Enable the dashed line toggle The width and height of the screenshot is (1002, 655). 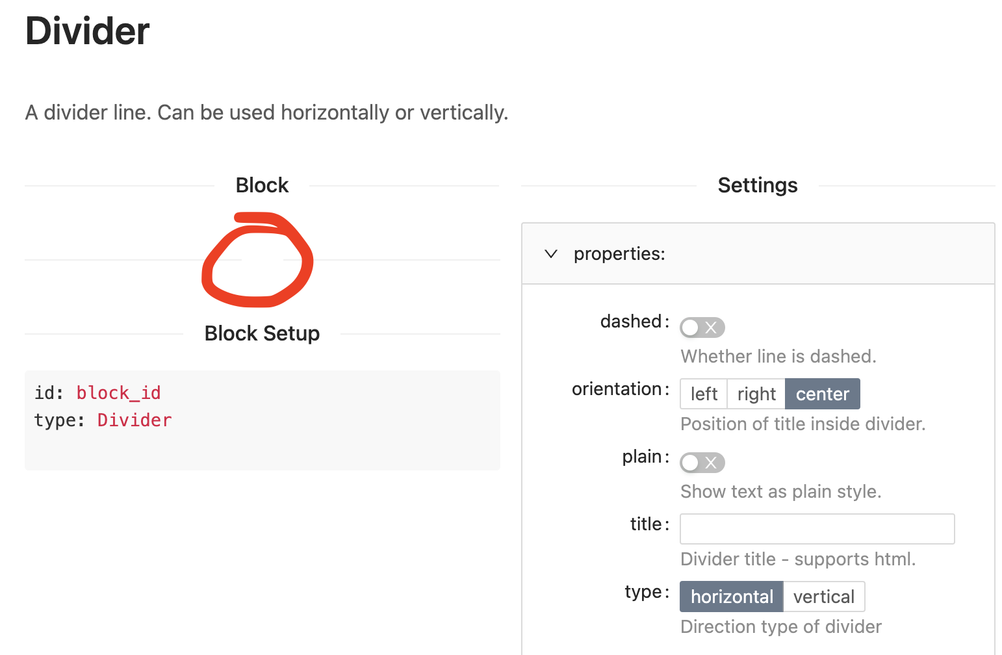click(702, 327)
